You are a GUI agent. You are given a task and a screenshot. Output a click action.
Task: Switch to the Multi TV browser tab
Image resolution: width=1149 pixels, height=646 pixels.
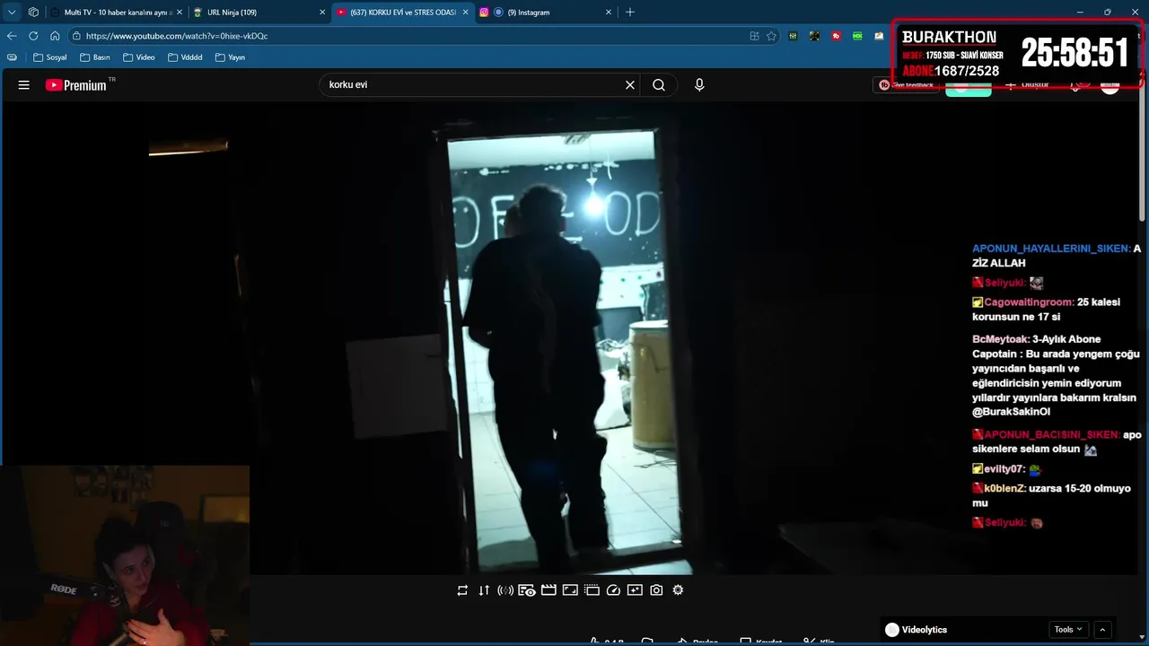click(x=117, y=13)
